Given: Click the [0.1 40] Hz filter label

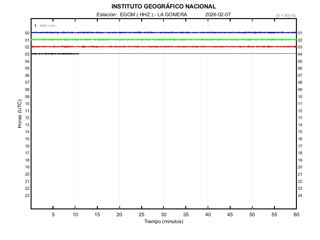Looking at the screenshot, I should pos(286,15).
